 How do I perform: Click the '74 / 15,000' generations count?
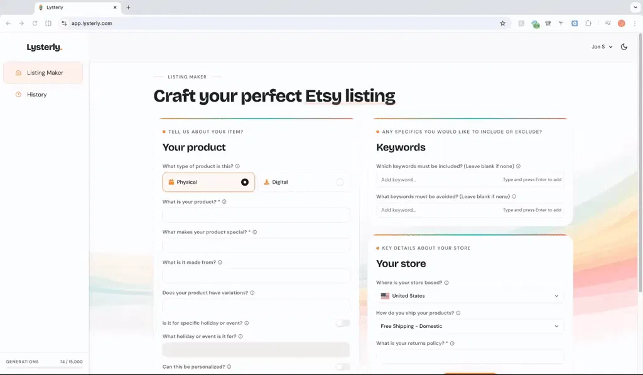click(72, 362)
